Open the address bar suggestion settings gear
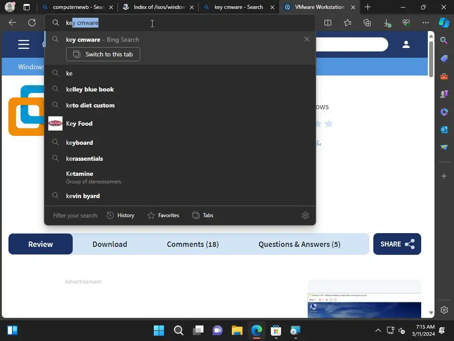Viewport: 454px width, 341px height. pyautogui.click(x=305, y=215)
